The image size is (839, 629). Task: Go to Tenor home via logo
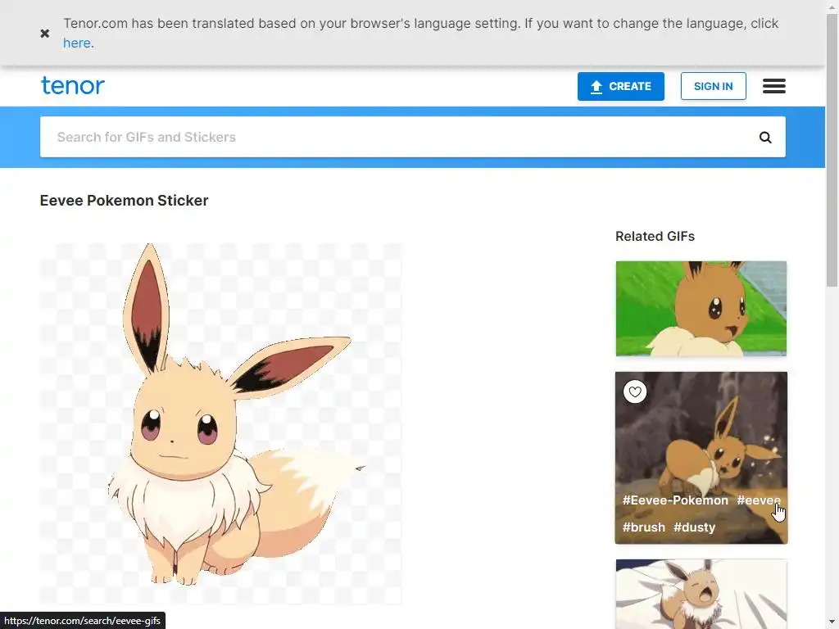[x=73, y=85]
